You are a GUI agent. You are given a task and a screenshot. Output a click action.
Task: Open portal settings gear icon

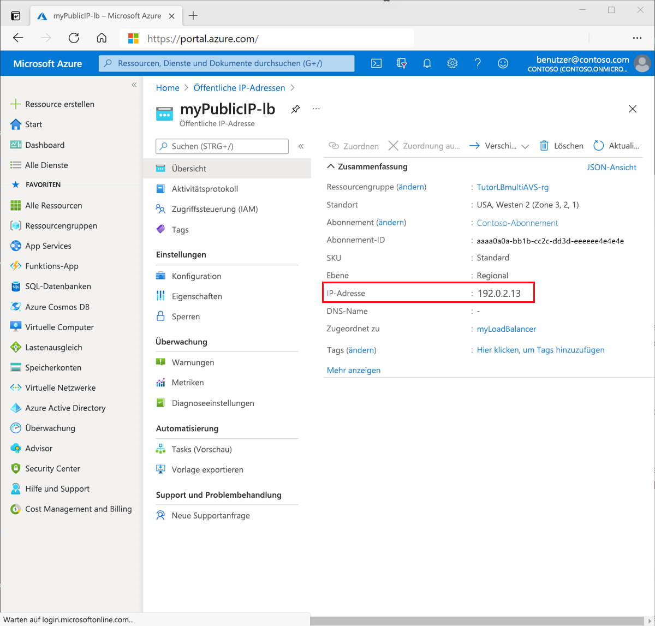[x=452, y=63]
